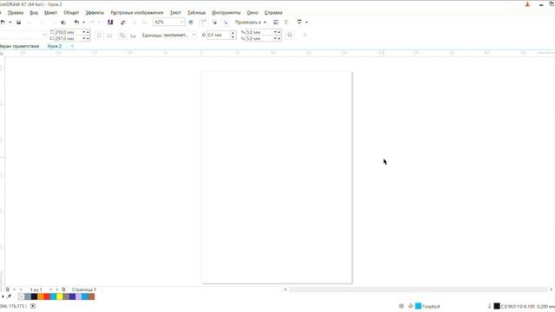
Task: Switch to Урок 2 document tab
Action: pyautogui.click(x=55, y=46)
